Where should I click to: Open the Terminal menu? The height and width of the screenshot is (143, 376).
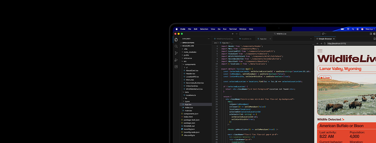[x=233, y=29]
